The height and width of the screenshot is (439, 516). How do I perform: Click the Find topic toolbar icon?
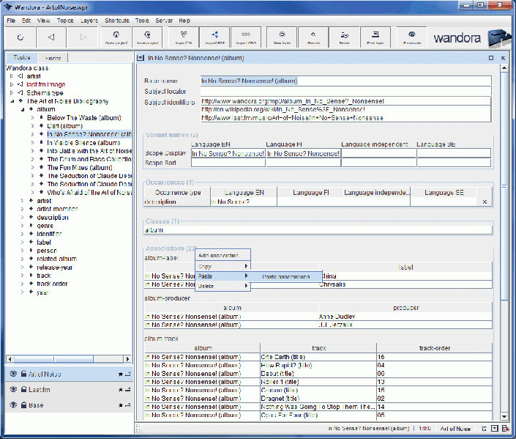tap(375, 37)
